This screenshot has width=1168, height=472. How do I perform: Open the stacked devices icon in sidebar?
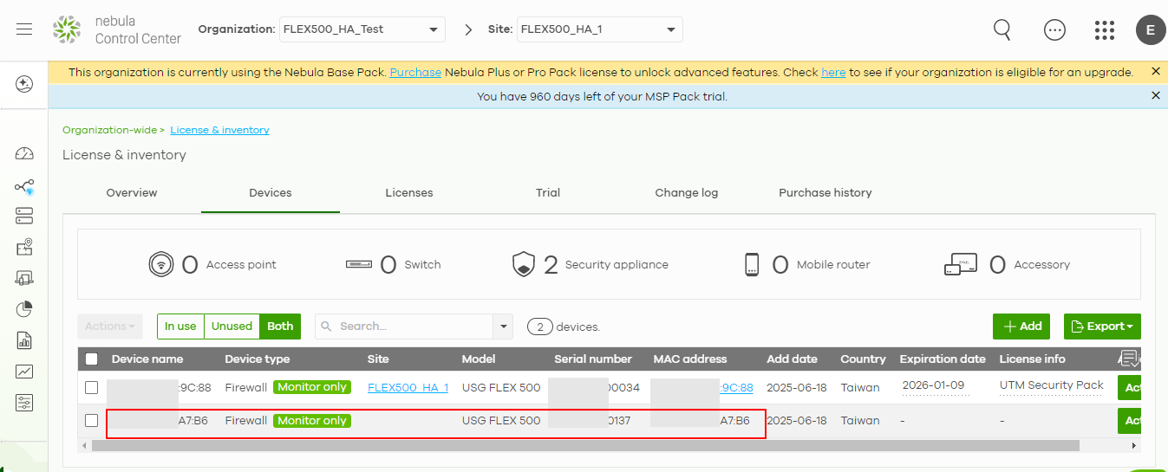click(24, 216)
